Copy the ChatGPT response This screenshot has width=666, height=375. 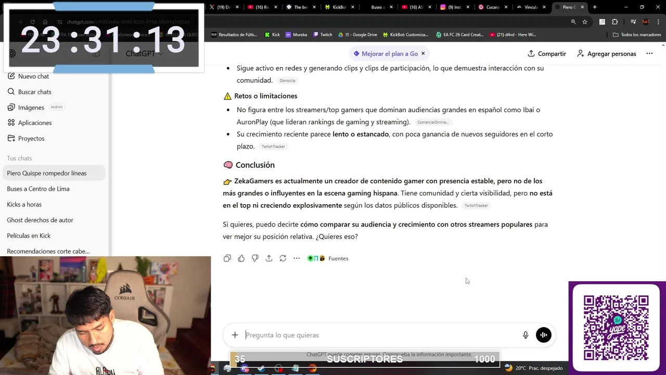(227, 258)
